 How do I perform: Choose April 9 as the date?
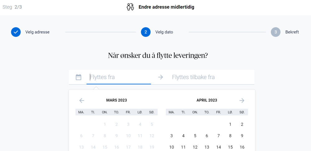pyautogui.click(x=242, y=136)
